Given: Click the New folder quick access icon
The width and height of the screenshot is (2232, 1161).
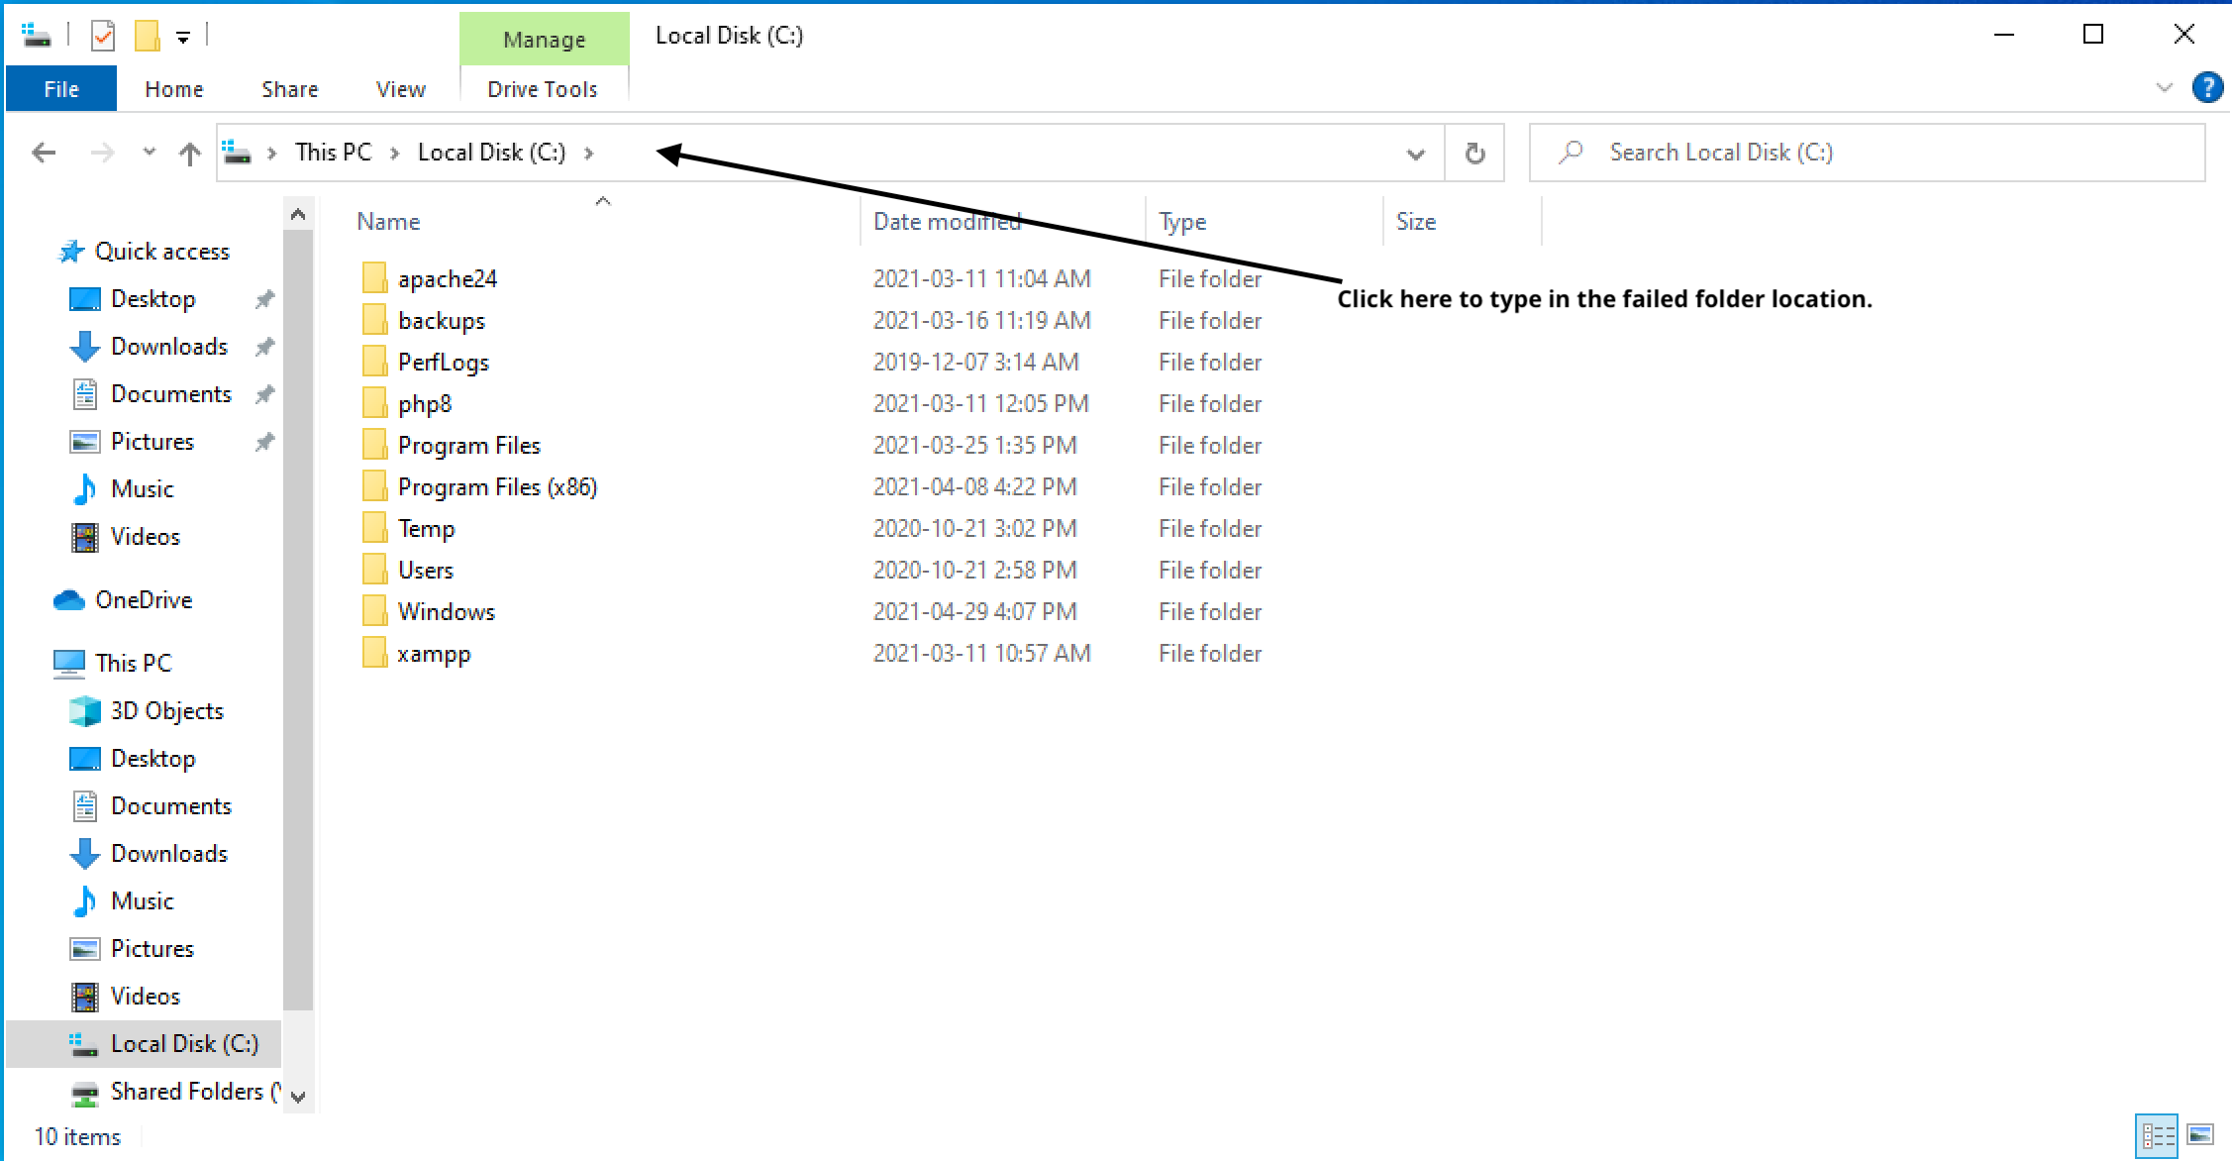Looking at the screenshot, I should (x=147, y=37).
